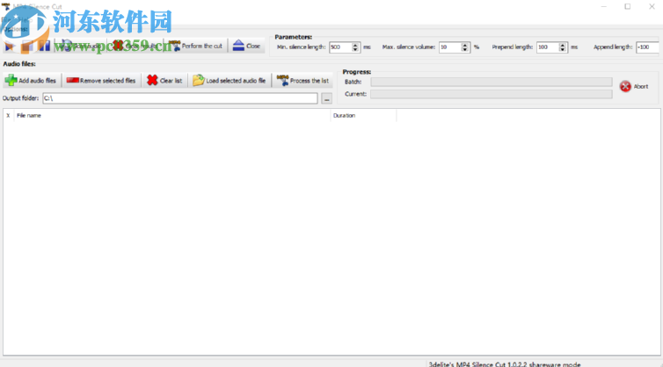Load selected audio file
Image resolution: width=663 pixels, height=367 pixels.
tap(229, 80)
